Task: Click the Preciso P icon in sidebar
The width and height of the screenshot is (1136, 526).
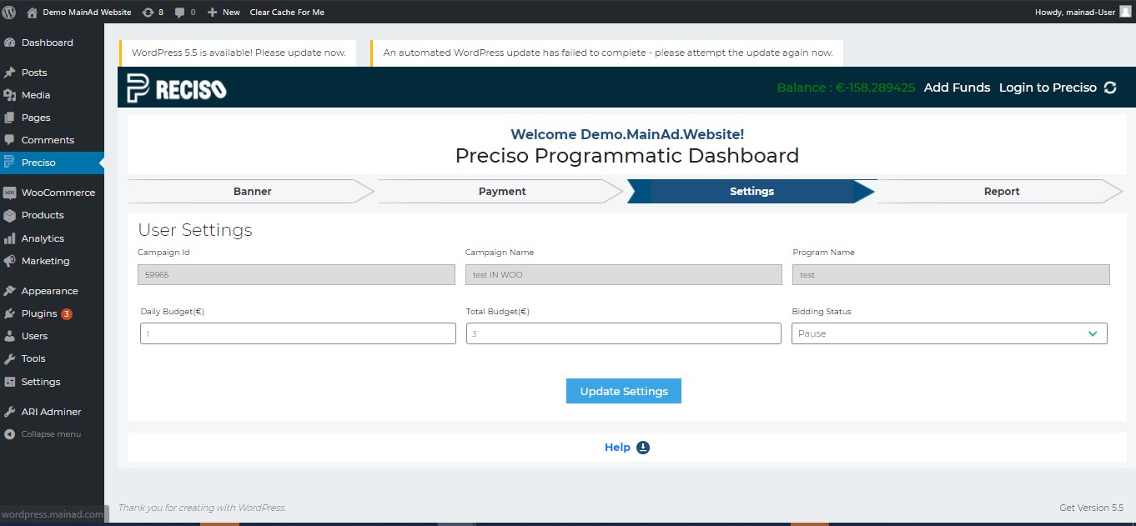Action: [9, 163]
